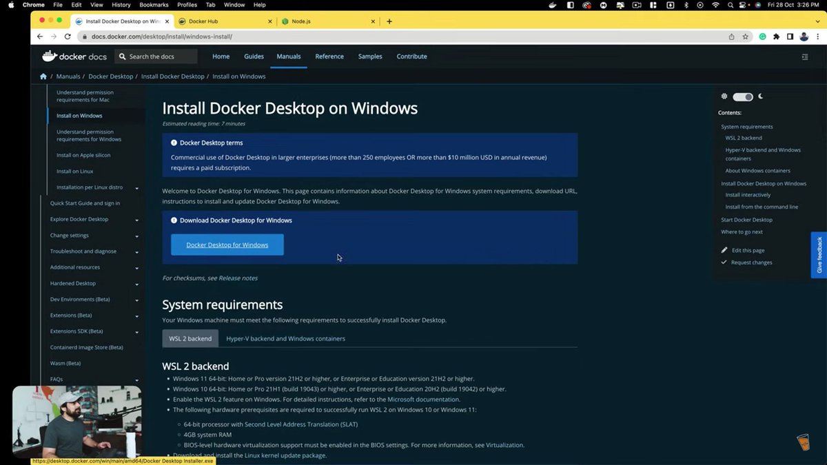The width and height of the screenshot is (827, 465).
Task: Click Where to go next contents link
Action: click(x=742, y=232)
